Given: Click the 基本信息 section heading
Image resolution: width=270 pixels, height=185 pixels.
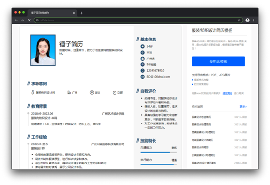Looking at the screenshot, I should pyautogui.click(x=148, y=40).
